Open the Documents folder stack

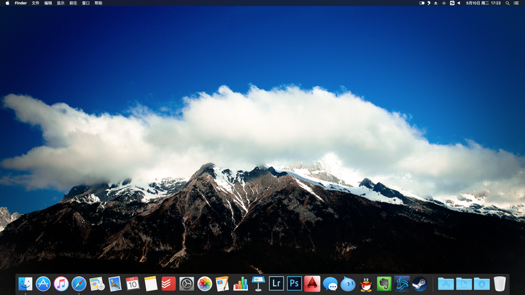[464, 284]
